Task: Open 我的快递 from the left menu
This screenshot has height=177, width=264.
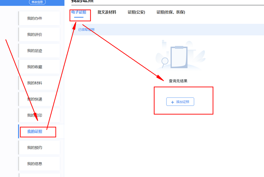Action: (x=34, y=99)
